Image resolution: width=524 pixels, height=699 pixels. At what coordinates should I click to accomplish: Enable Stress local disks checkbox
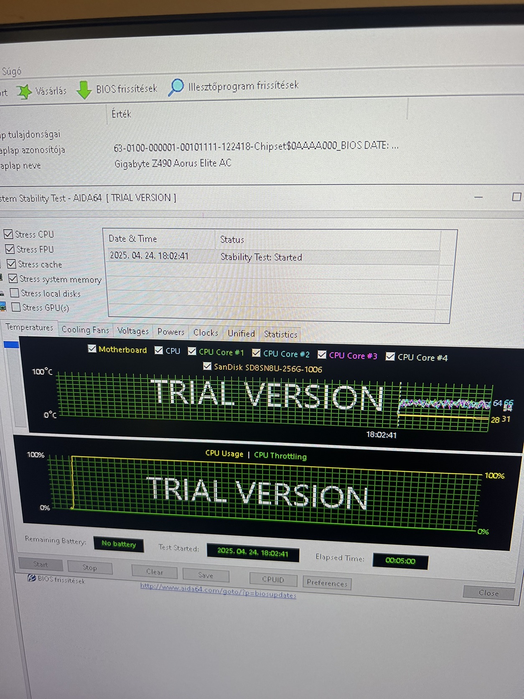point(15,293)
